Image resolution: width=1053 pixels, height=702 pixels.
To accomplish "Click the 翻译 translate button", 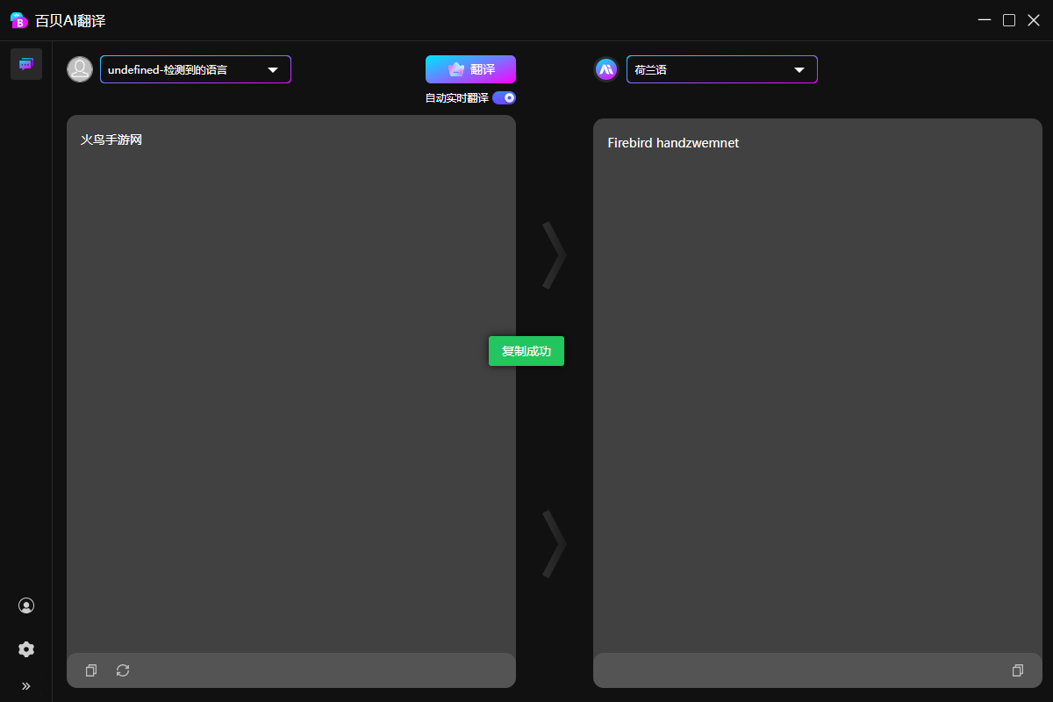I will [470, 69].
